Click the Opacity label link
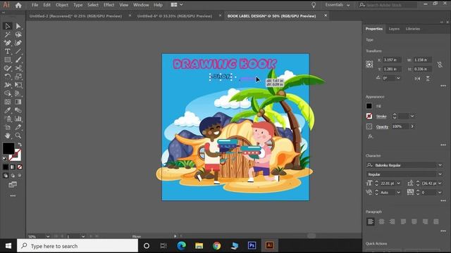Viewport: 451px width, 253px height. [382, 126]
